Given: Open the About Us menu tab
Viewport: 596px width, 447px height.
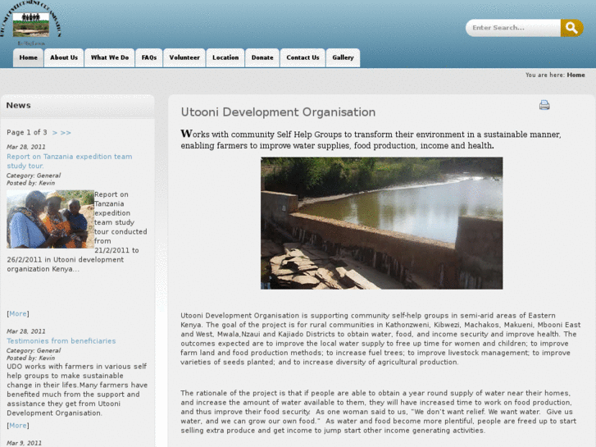Looking at the screenshot, I should pyautogui.click(x=64, y=58).
